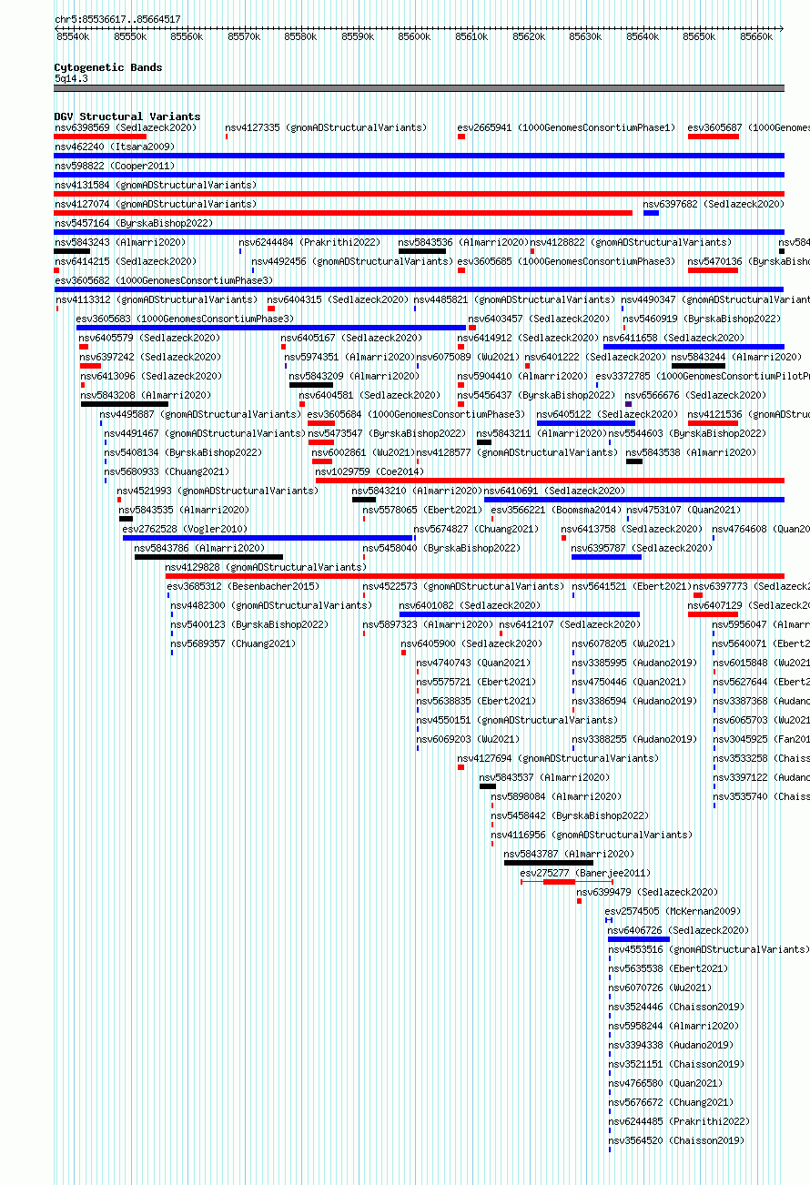Click the chr5:85536617..85664517 region label

coord(117,19)
